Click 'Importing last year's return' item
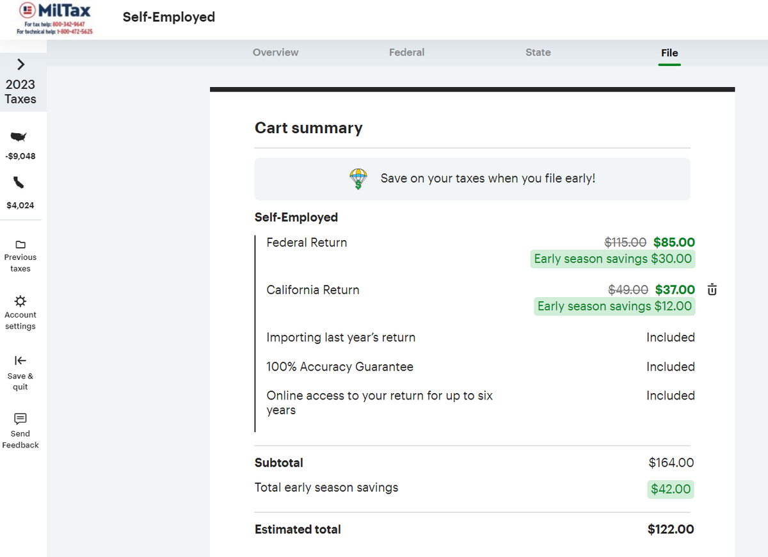The height and width of the screenshot is (557, 768). click(x=341, y=337)
